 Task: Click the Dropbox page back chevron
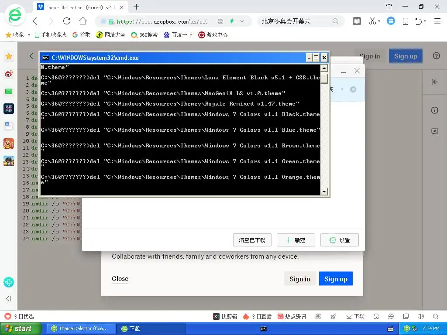31,56
